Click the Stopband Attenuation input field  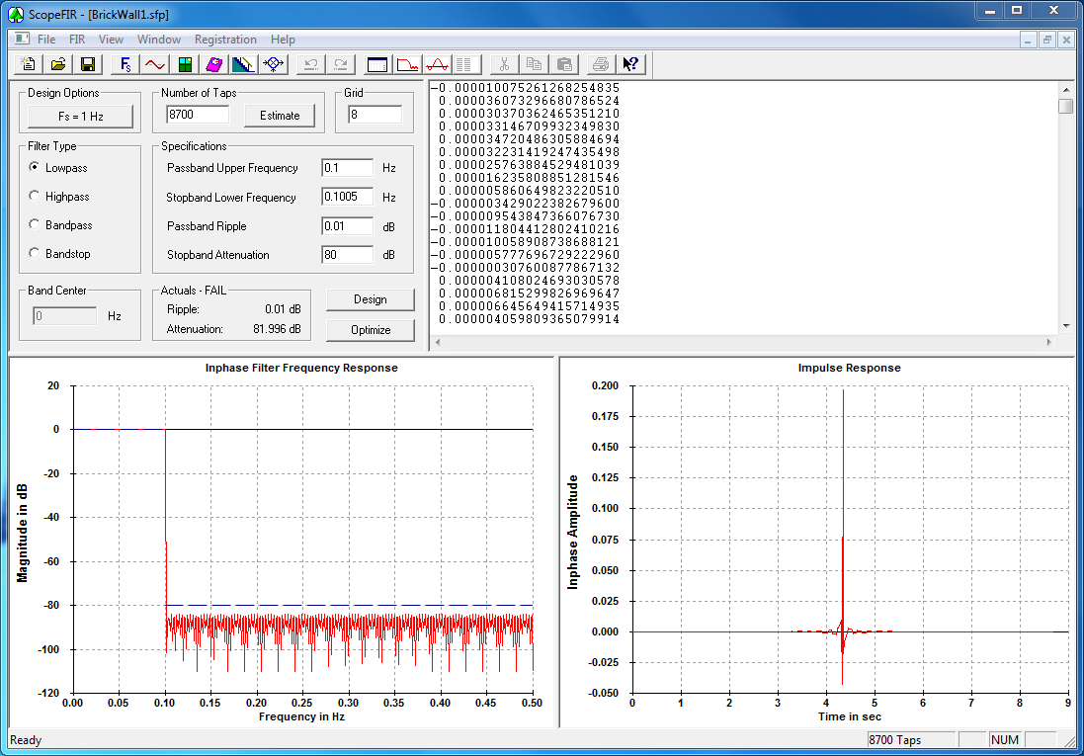coord(347,255)
